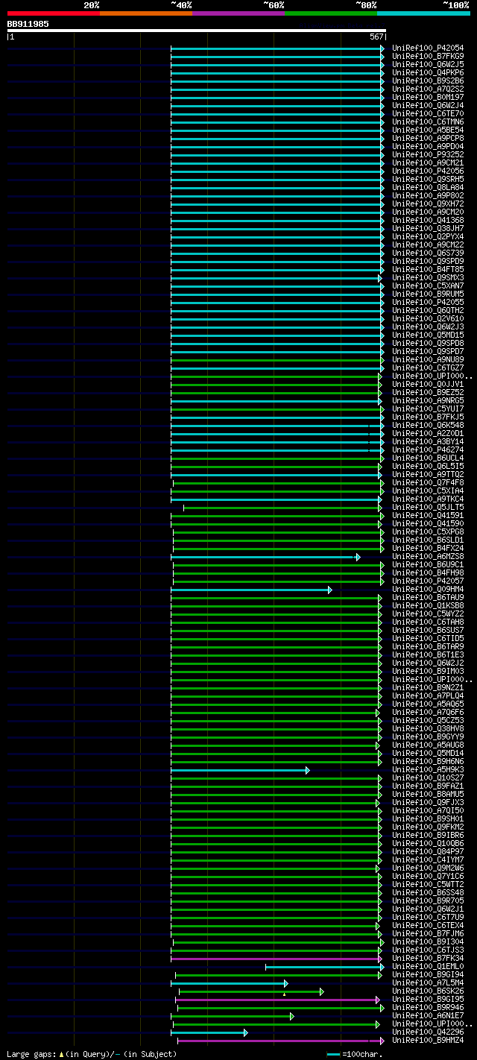Image resolution: width=477 pixels, height=1060 pixels.
Task: Open hit UniRef100_Q4PKP6
Action: point(428,73)
